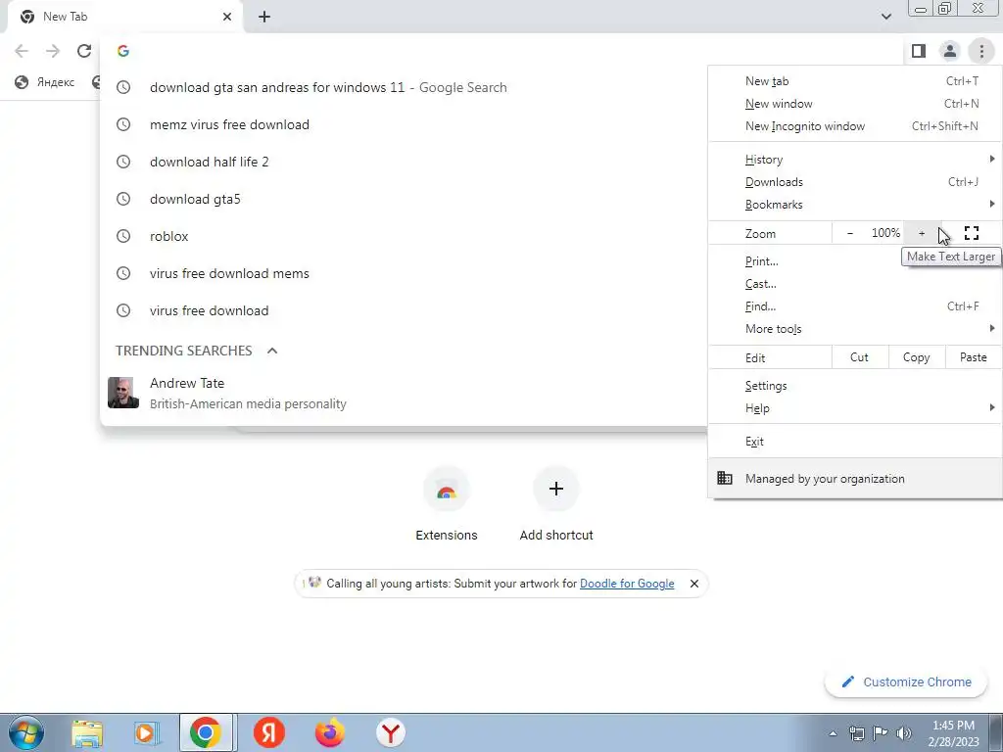Choose New tab from the menu

(854, 81)
